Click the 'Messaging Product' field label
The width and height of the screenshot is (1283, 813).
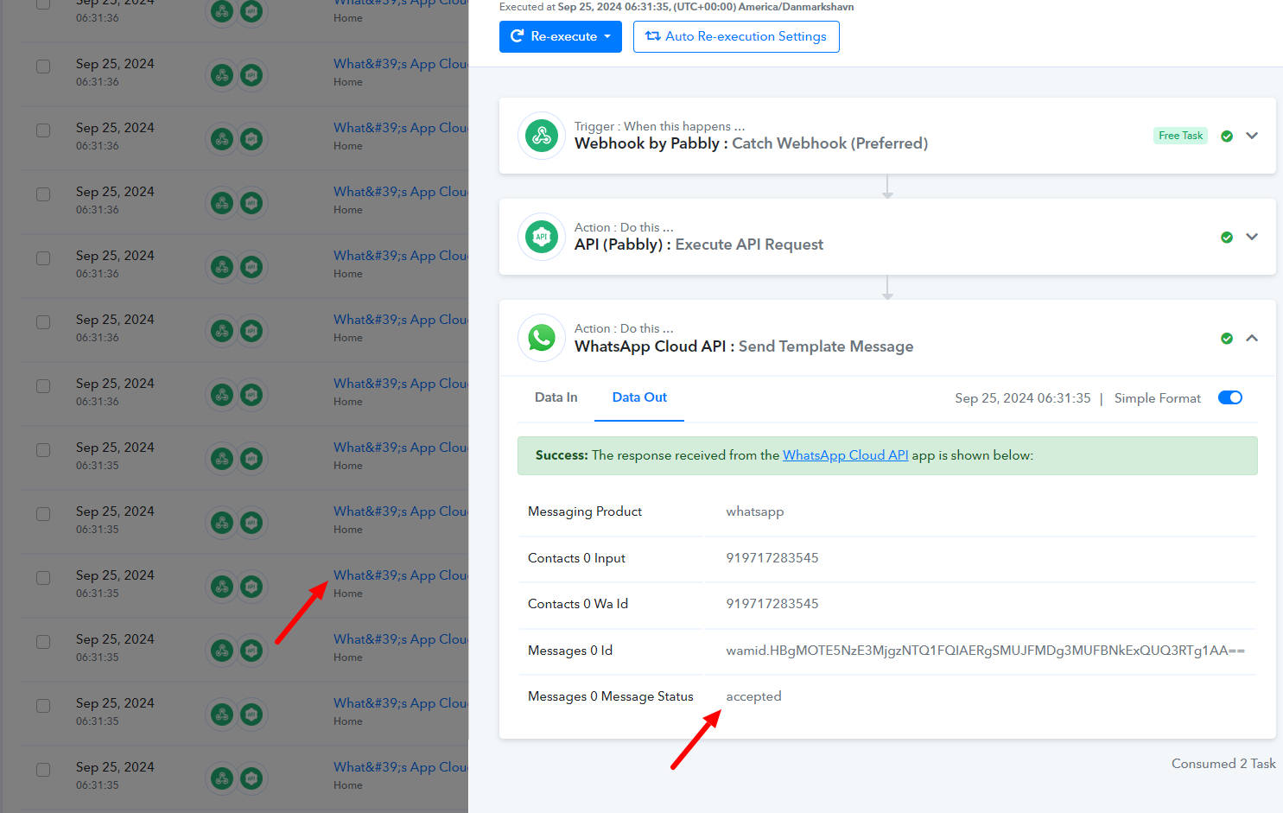[585, 511]
